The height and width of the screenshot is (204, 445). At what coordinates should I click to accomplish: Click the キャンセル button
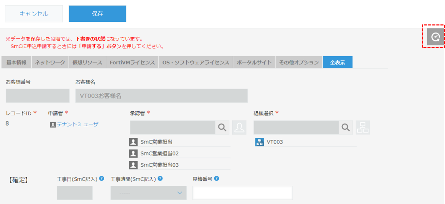coord(34,14)
